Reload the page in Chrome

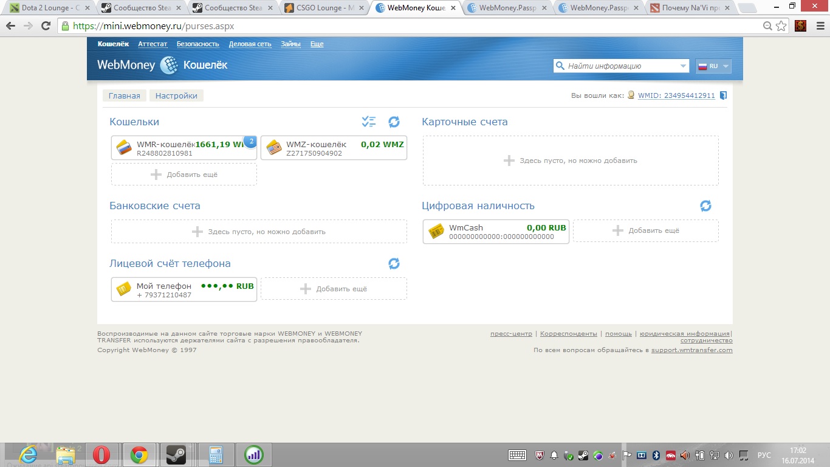point(46,26)
